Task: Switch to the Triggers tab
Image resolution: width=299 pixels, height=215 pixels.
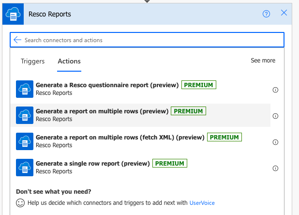Action: [32, 61]
